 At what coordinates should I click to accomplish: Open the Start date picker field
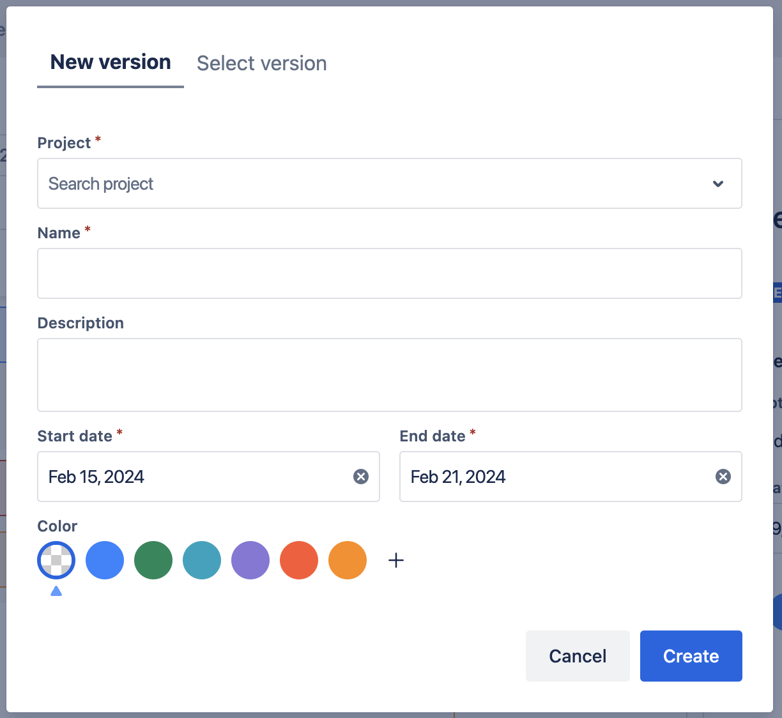[x=192, y=477]
